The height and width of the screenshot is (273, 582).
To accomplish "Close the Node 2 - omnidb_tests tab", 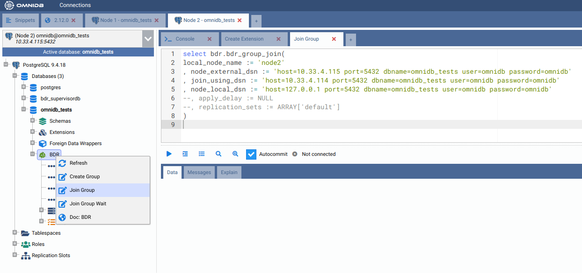I will [x=240, y=21].
